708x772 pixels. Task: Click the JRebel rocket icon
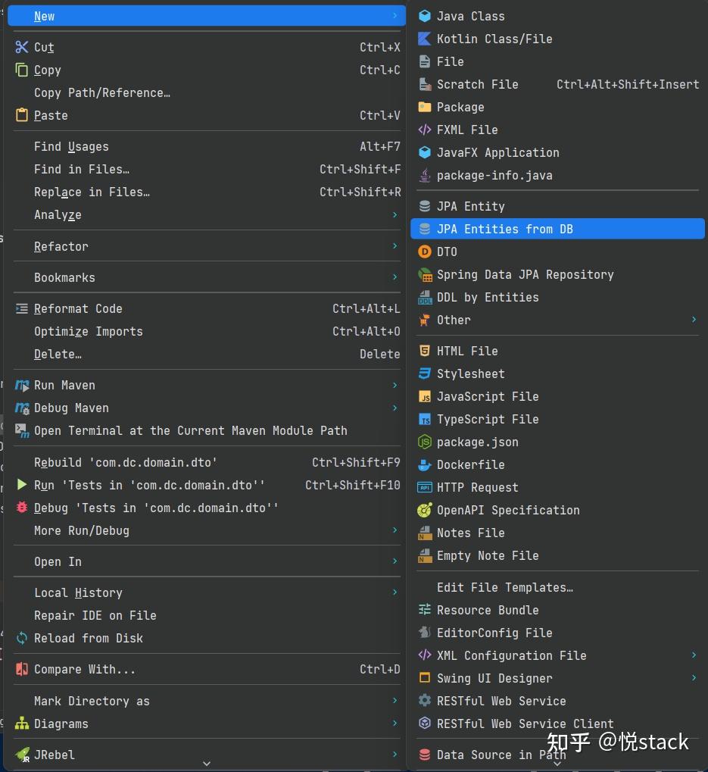22,755
